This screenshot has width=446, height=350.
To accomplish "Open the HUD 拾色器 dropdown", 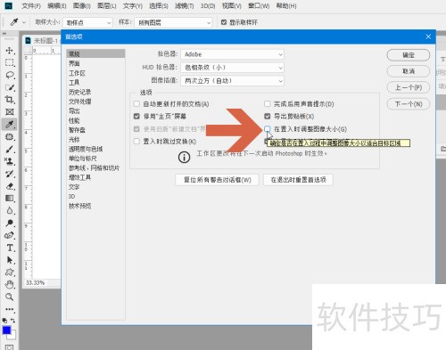I will pos(232,68).
